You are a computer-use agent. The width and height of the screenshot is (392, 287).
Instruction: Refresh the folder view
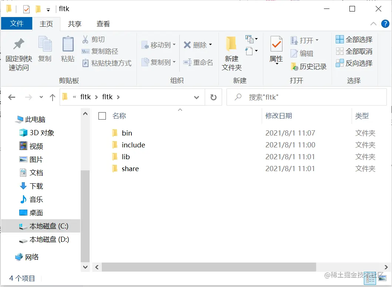214,97
